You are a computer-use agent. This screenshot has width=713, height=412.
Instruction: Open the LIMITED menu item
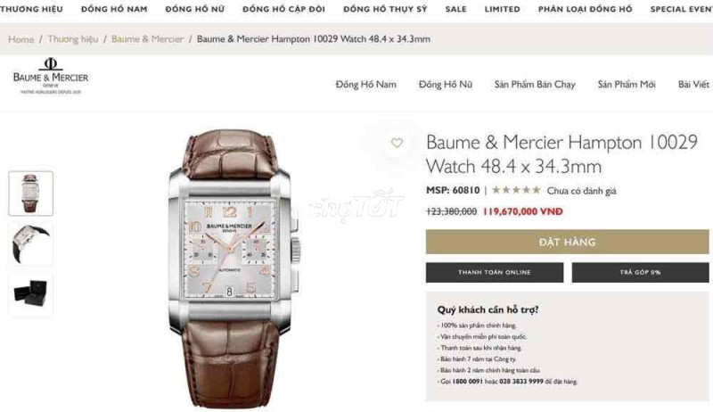click(x=502, y=9)
